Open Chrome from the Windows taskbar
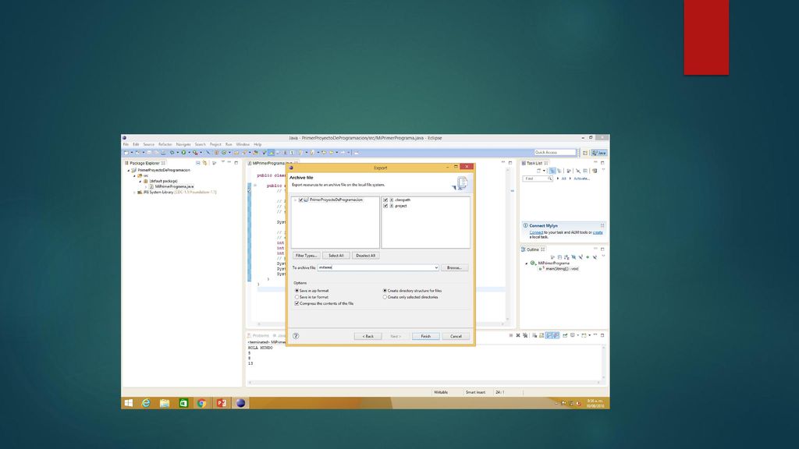 point(202,403)
